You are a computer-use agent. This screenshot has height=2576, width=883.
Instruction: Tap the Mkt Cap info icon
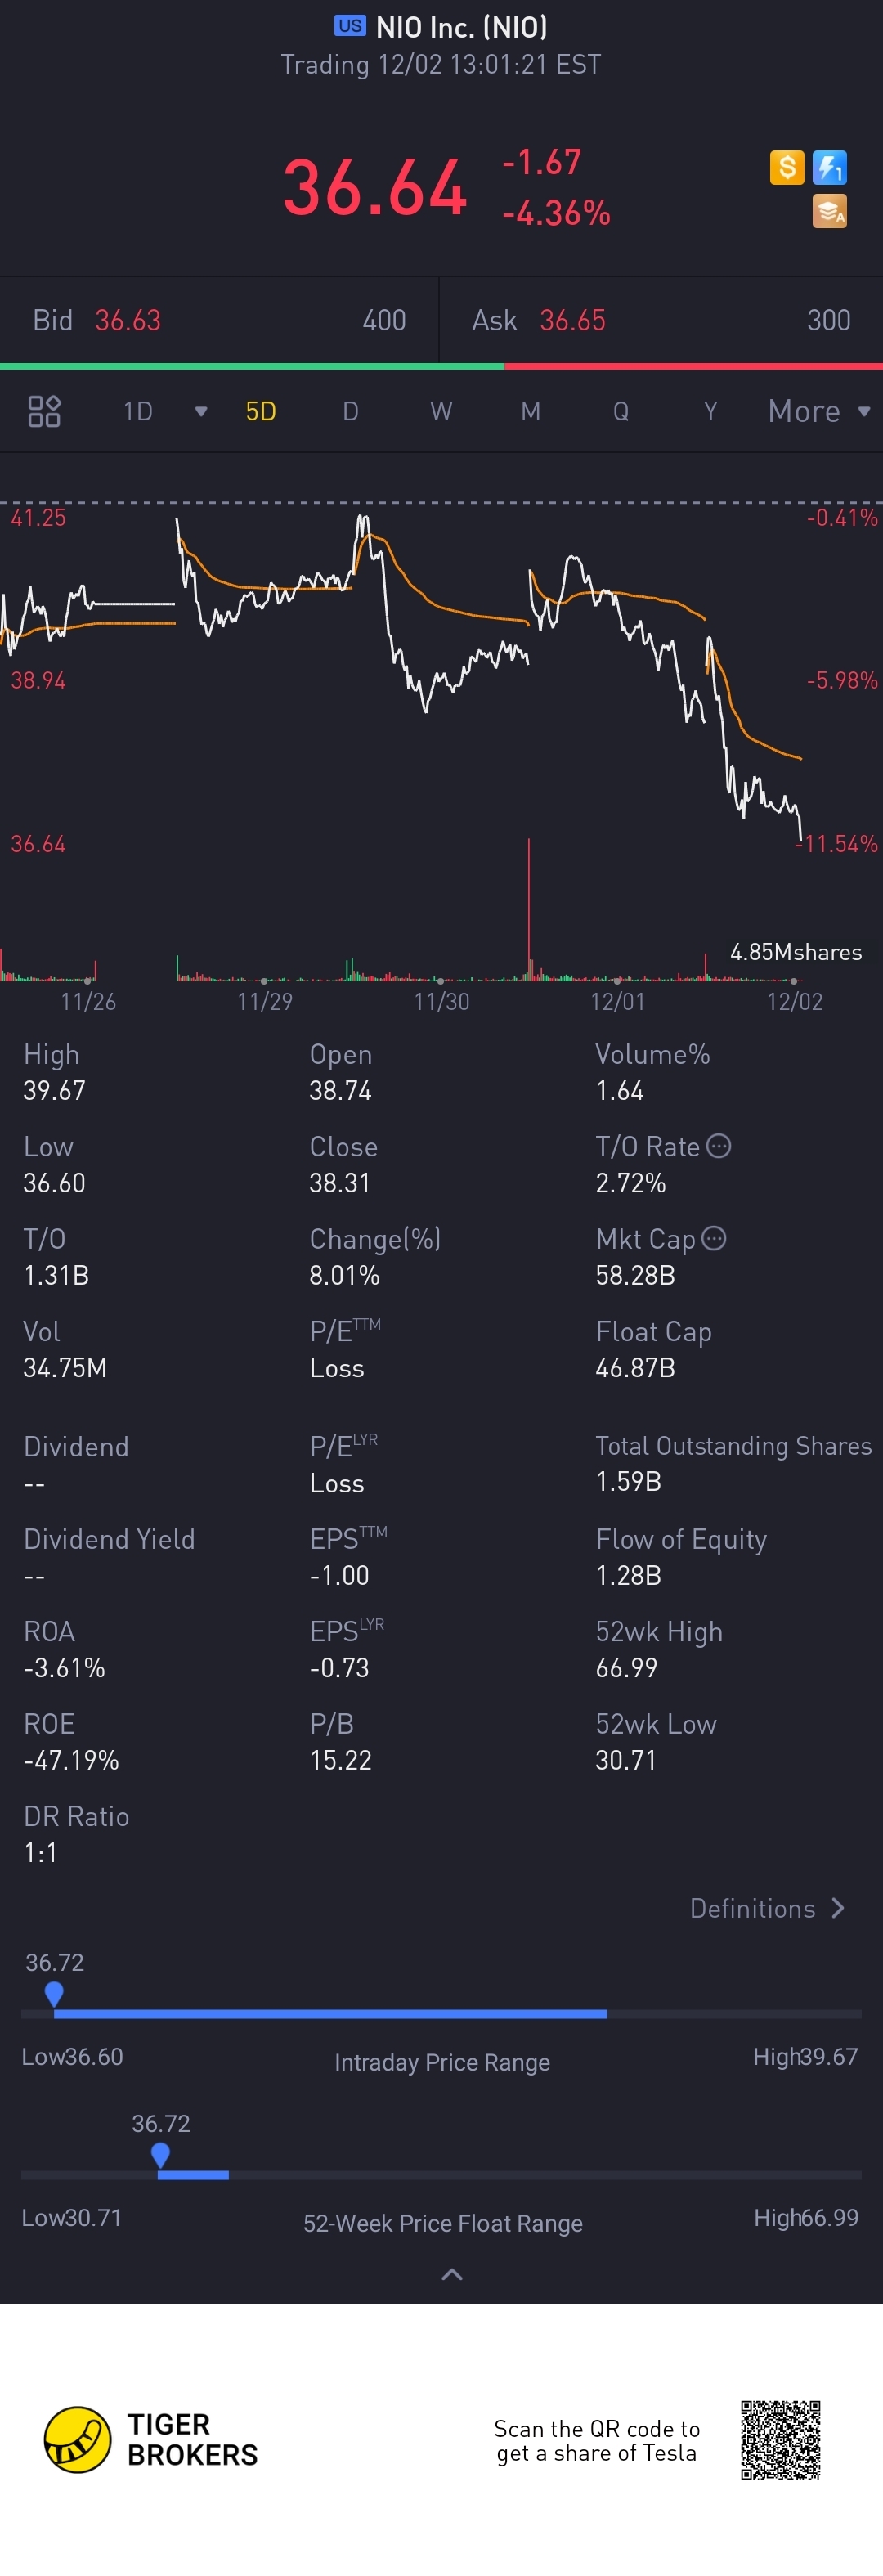click(x=714, y=1238)
